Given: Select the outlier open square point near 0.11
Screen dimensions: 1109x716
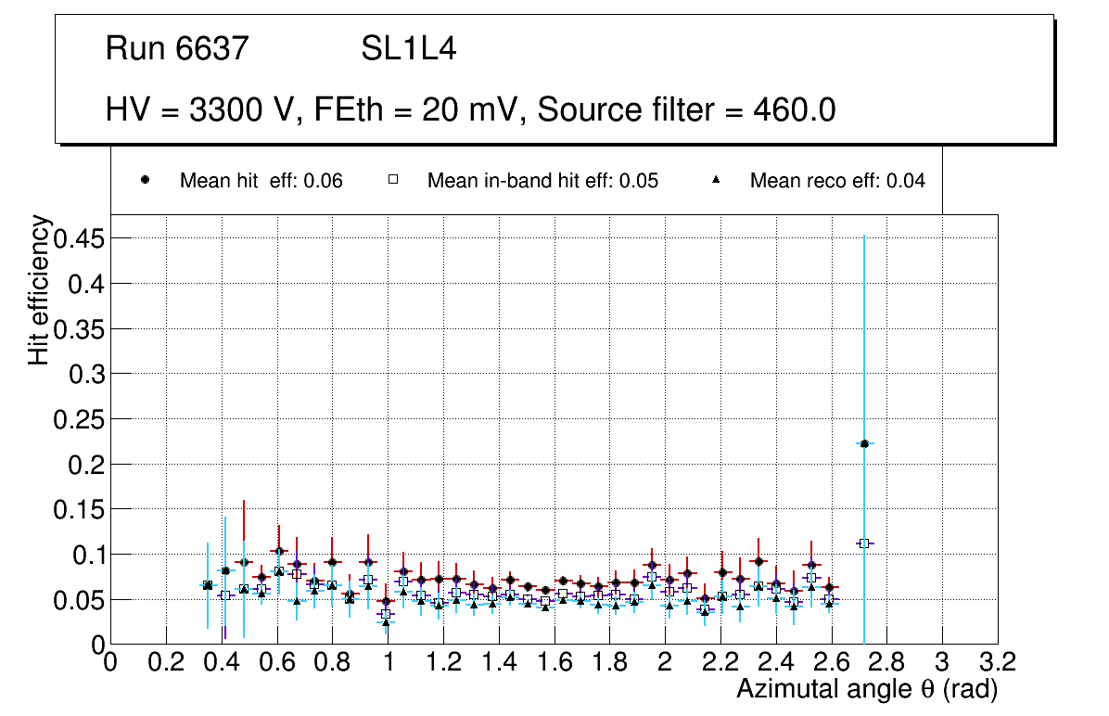Looking at the screenshot, I should (x=864, y=543).
